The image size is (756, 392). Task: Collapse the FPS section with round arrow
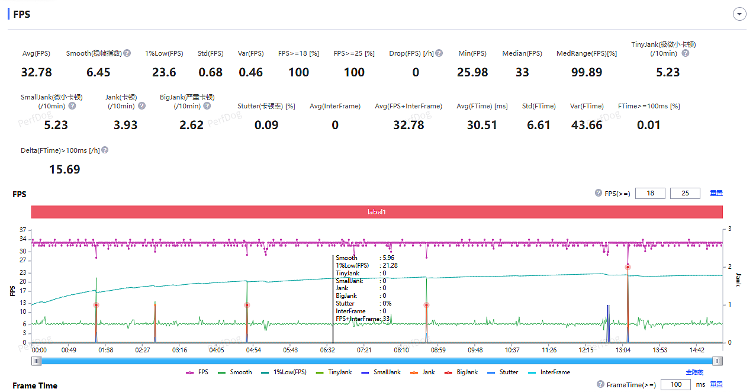click(739, 15)
